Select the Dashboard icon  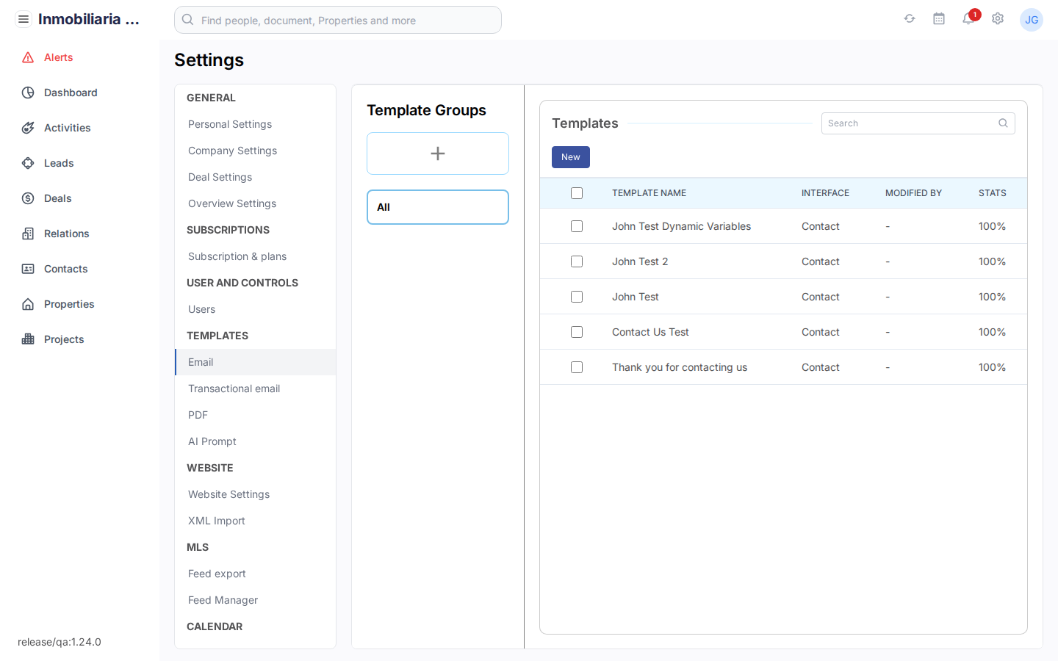pyautogui.click(x=27, y=93)
